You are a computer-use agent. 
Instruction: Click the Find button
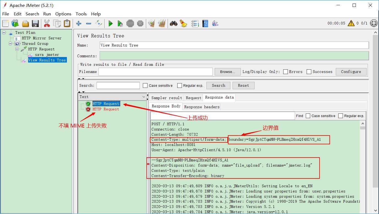click(299, 116)
